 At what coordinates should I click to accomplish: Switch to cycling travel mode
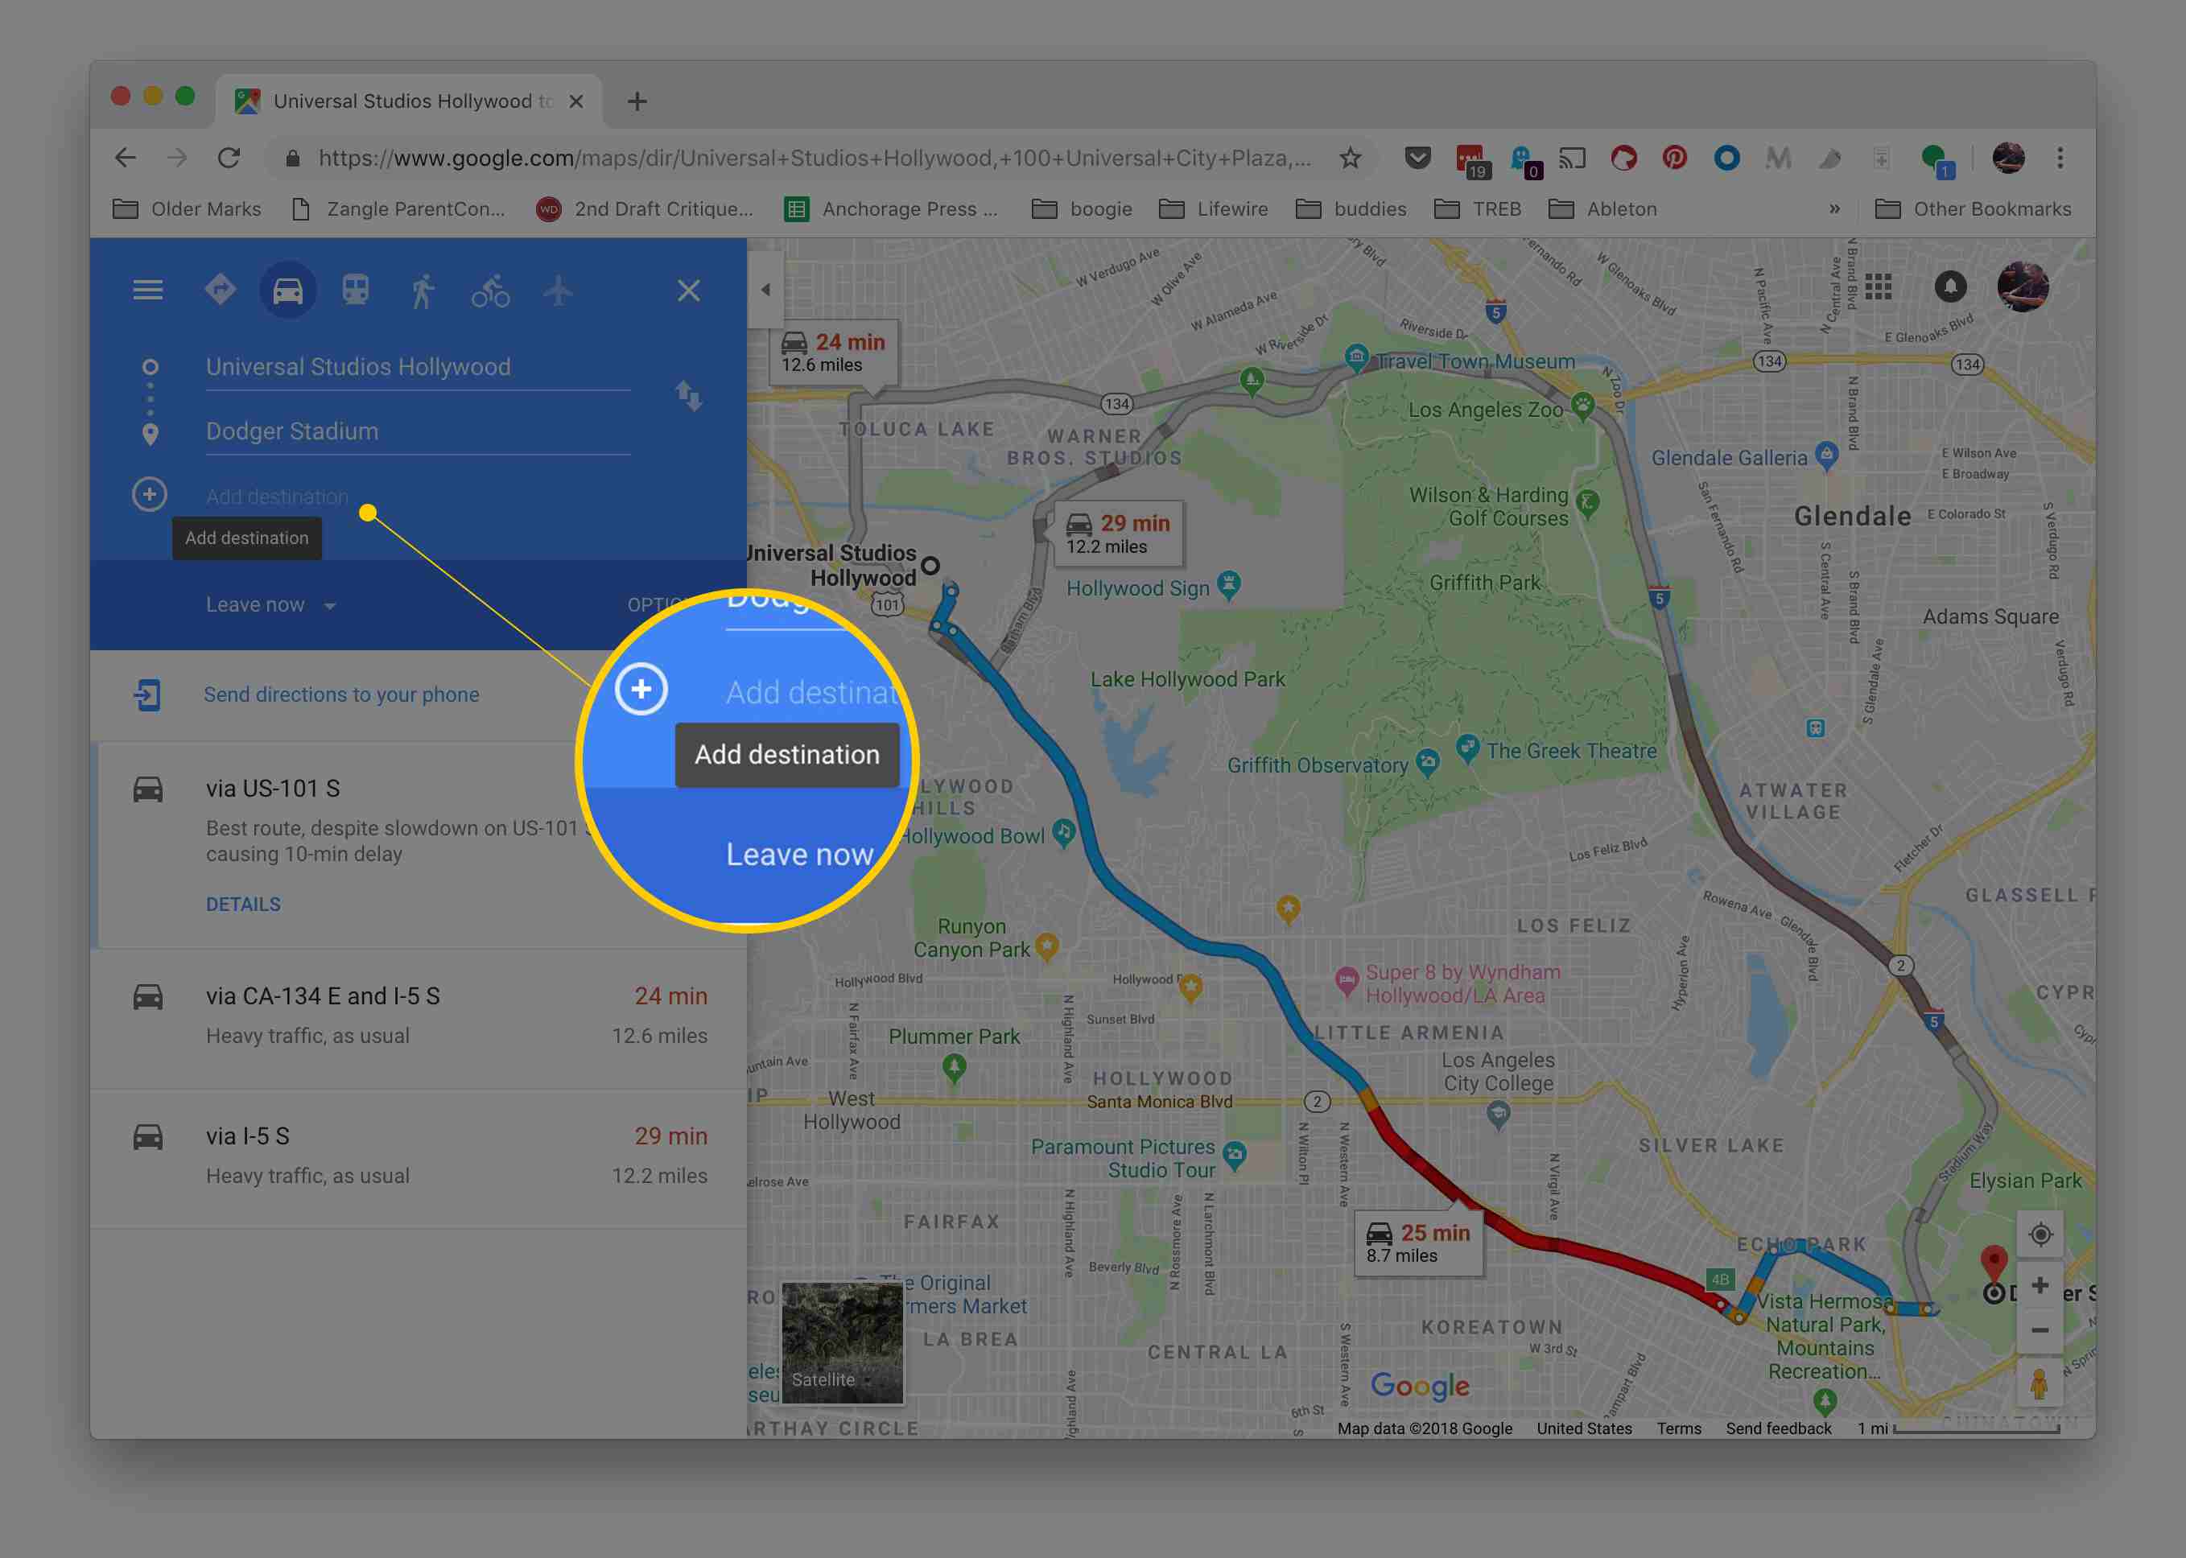[490, 291]
